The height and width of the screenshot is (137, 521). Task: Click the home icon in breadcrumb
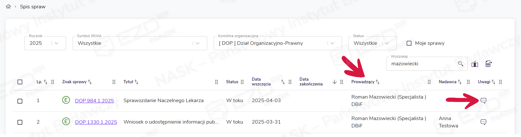click(8, 6)
